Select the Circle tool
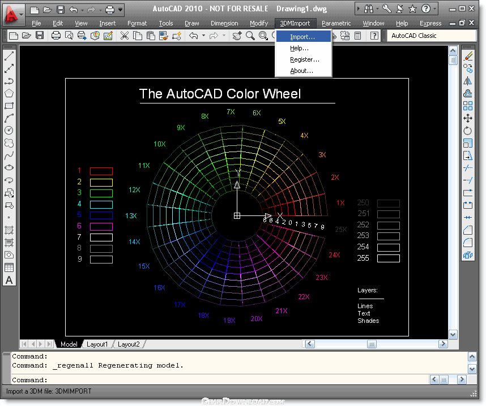The image size is (486, 406). click(9, 131)
